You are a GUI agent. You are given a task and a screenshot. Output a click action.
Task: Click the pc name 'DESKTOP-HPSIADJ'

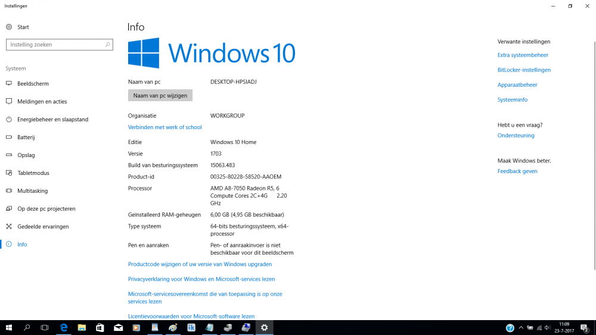[234, 82]
